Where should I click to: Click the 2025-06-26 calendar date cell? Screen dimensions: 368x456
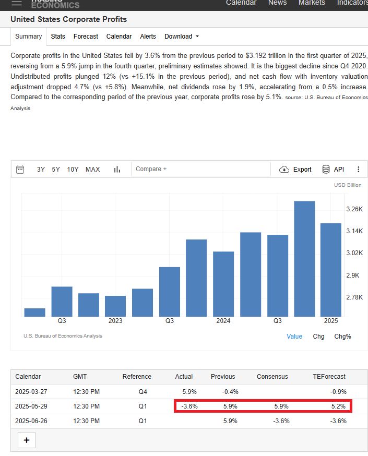(31, 421)
